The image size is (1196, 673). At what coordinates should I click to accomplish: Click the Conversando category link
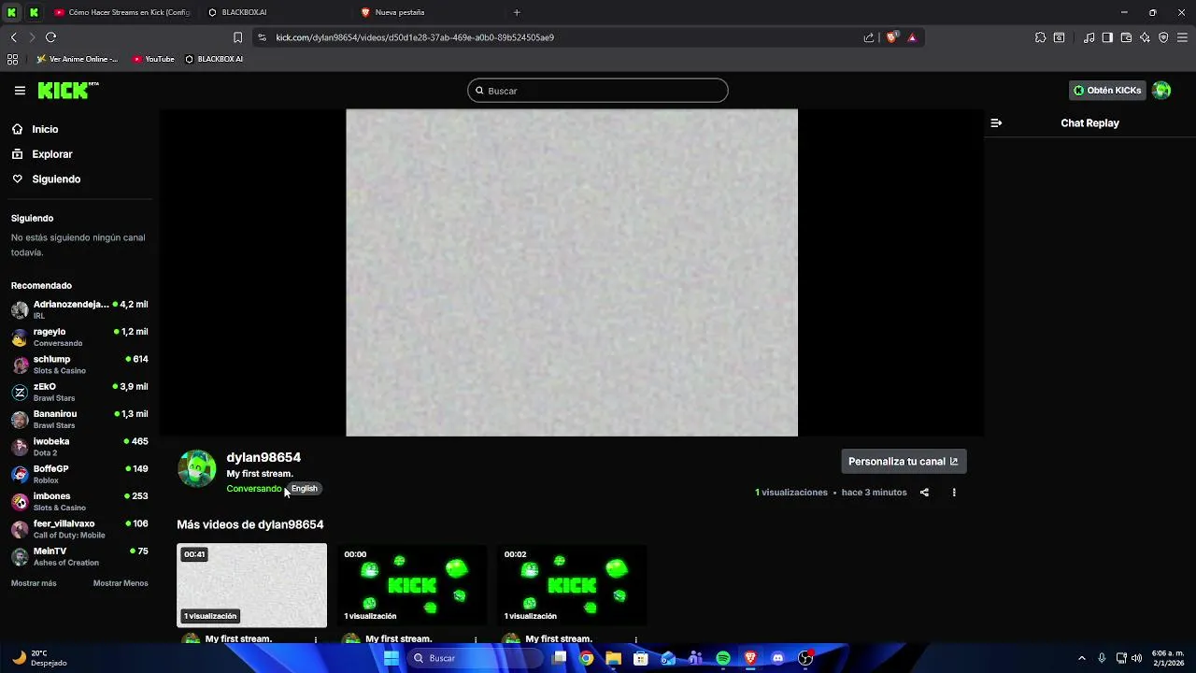(x=253, y=489)
